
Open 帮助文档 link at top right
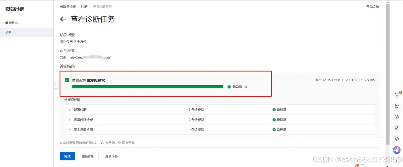(373, 7)
